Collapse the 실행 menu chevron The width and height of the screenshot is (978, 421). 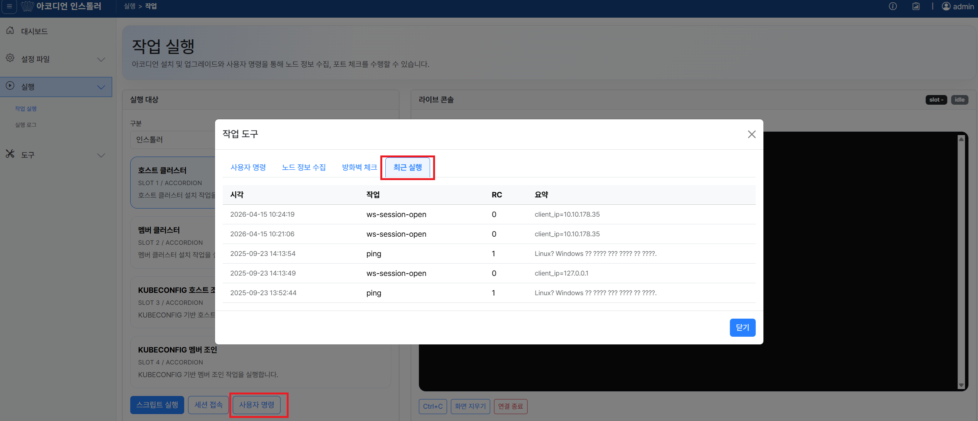tap(101, 87)
